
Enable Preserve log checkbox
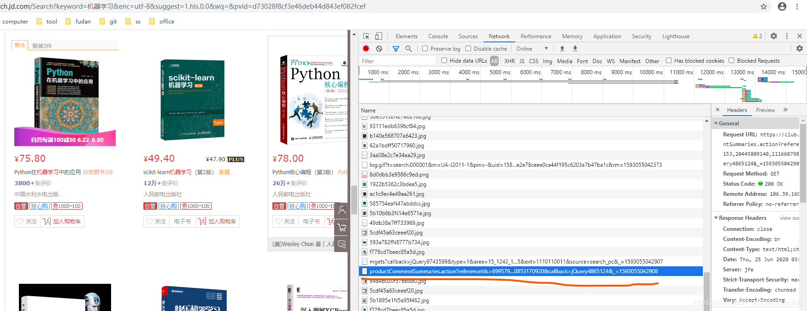pyautogui.click(x=425, y=48)
